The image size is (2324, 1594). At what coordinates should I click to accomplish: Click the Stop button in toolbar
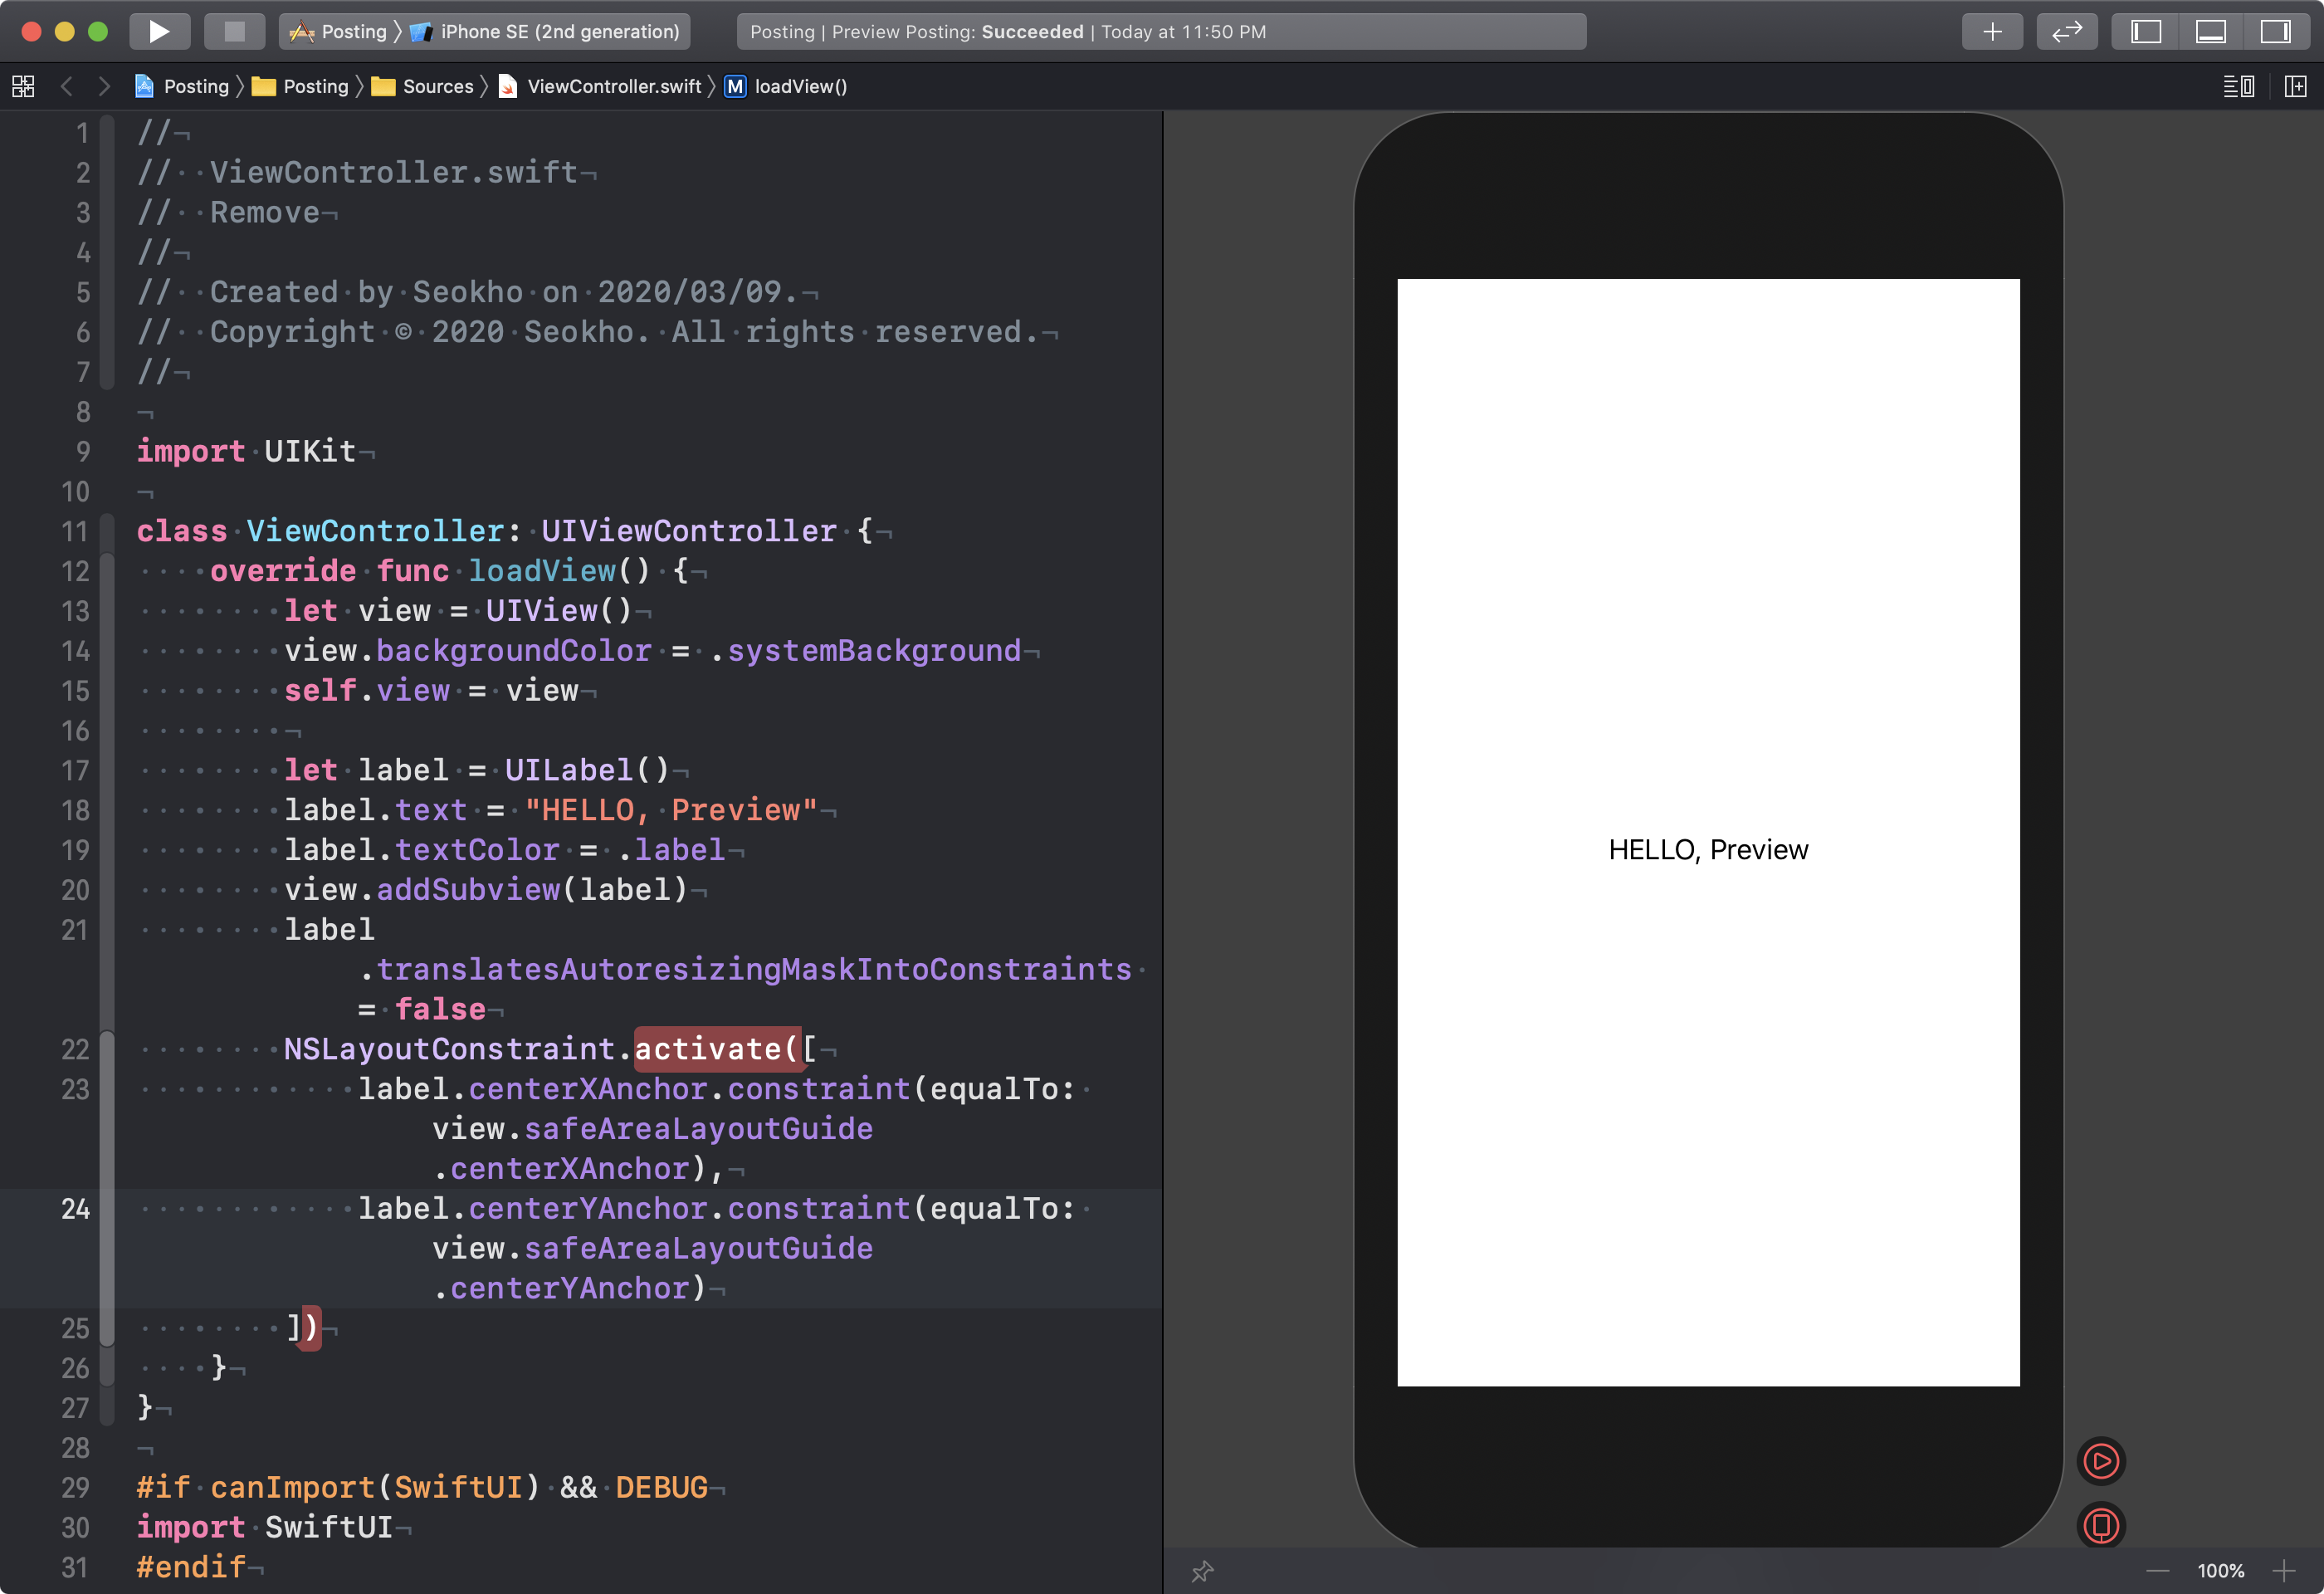pos(234,31)
